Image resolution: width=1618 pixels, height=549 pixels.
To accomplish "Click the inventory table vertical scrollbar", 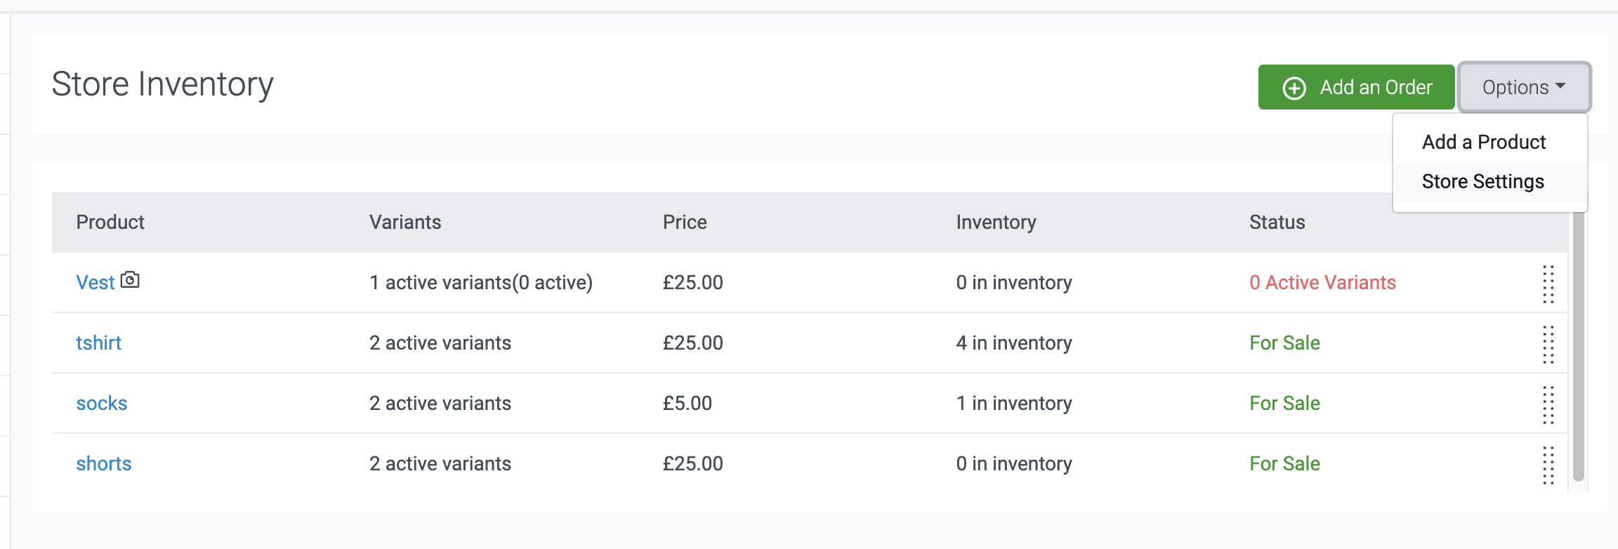I will click(1578, 351).
